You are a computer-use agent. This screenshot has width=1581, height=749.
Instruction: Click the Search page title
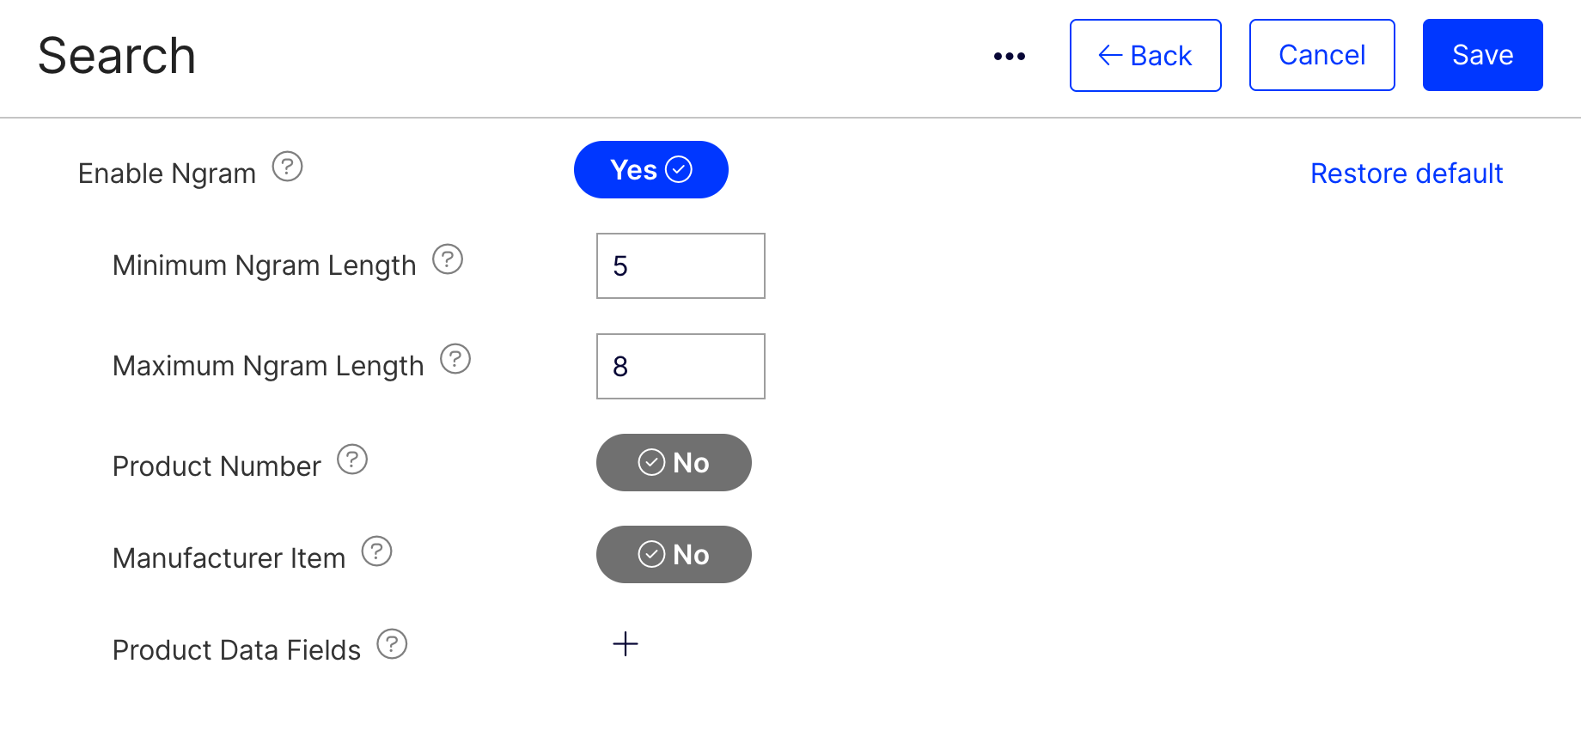115,55
